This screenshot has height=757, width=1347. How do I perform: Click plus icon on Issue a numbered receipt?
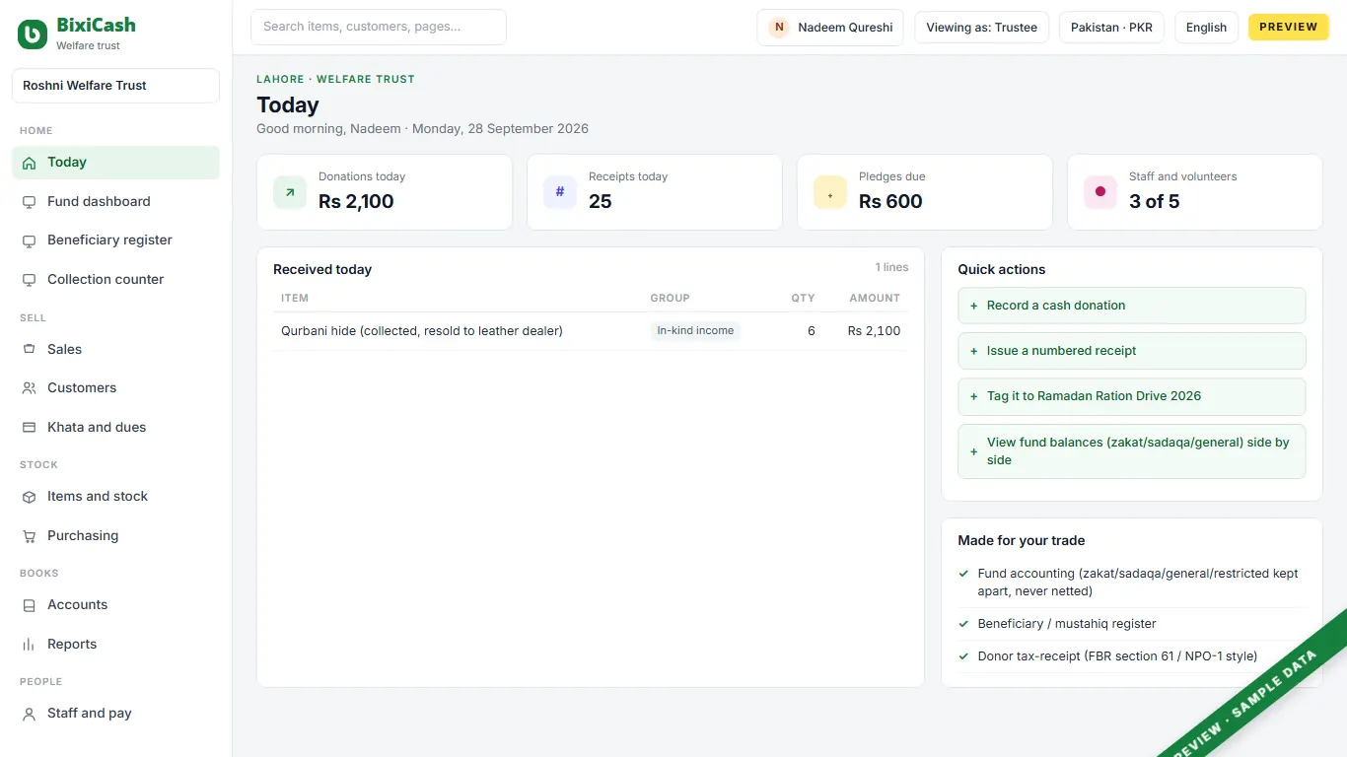(x=974, y=351)
